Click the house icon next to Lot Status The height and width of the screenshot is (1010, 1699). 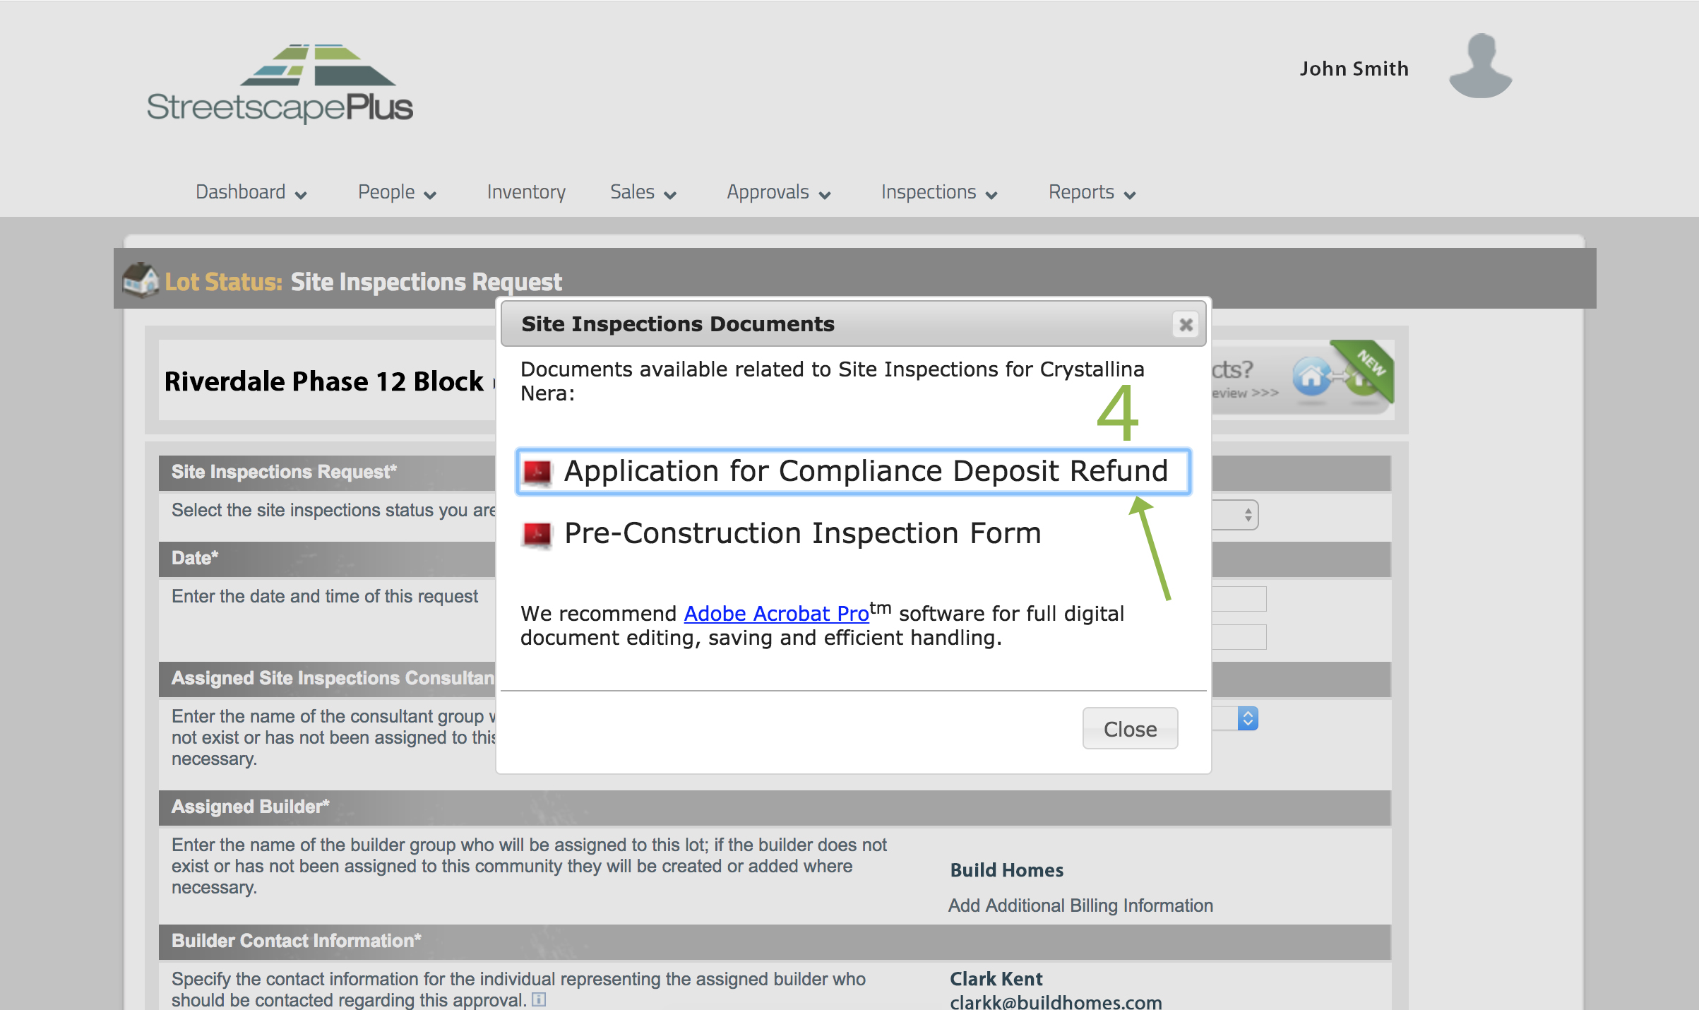tap(140, 280)
